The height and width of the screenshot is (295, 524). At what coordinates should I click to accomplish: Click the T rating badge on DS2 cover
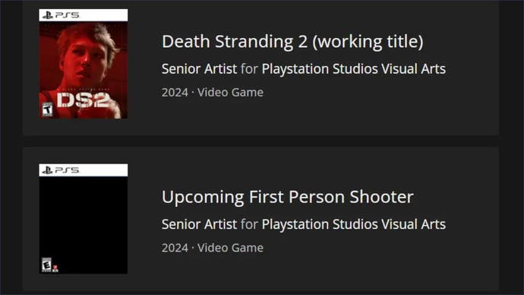point(47,109)
